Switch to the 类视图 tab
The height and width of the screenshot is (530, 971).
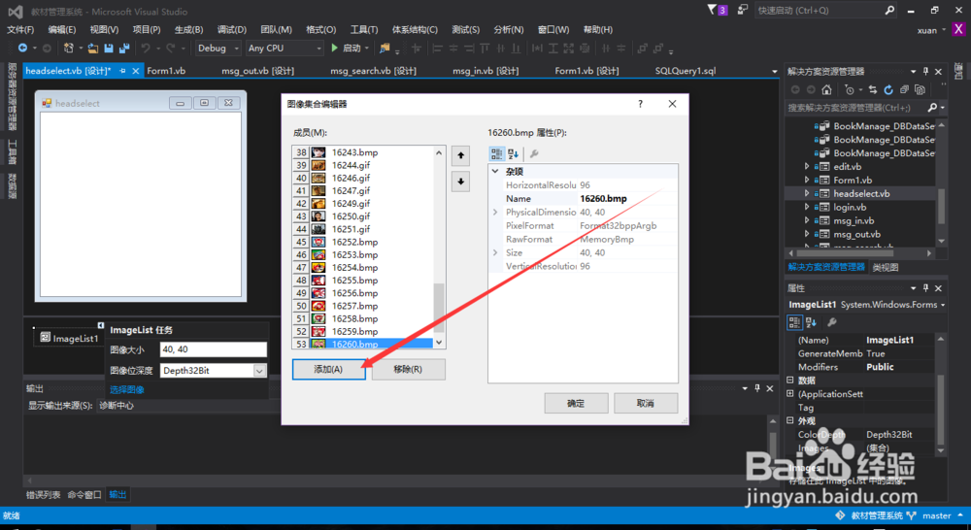pyautogui.click(x=885, y=268)
